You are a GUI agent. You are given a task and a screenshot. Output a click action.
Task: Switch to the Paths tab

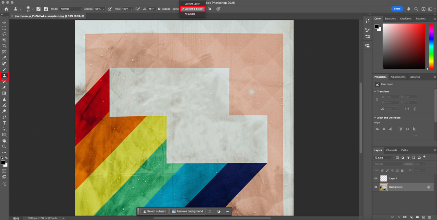point(404,150)
